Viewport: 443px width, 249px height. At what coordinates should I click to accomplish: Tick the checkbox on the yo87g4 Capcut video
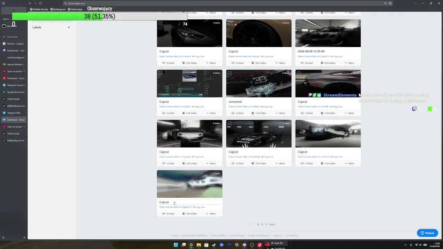pyautogui.click(x=229, y=123)
